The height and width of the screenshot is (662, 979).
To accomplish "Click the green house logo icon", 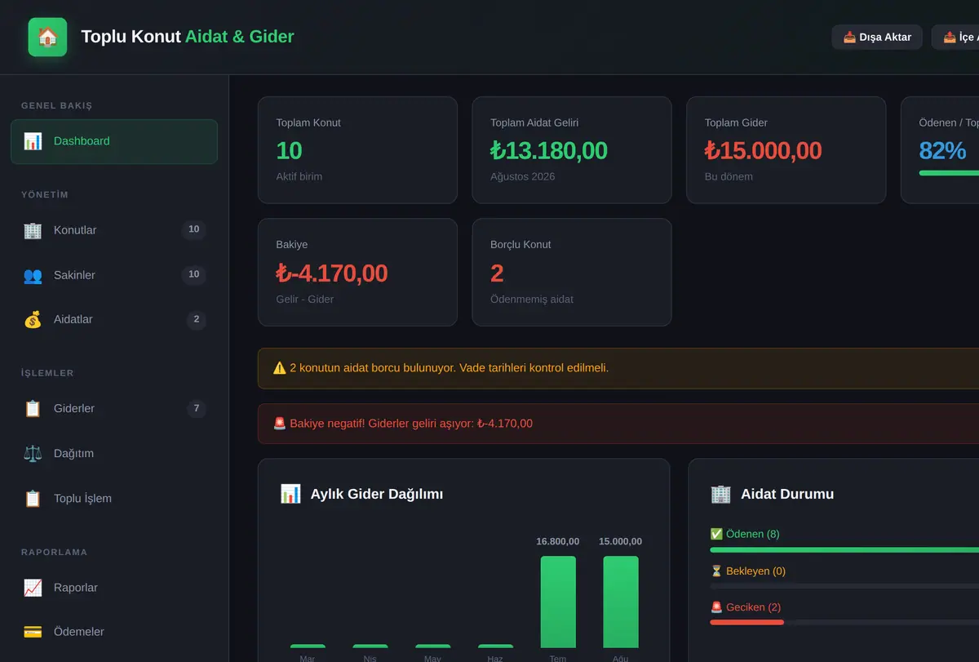I will (47, 37).
